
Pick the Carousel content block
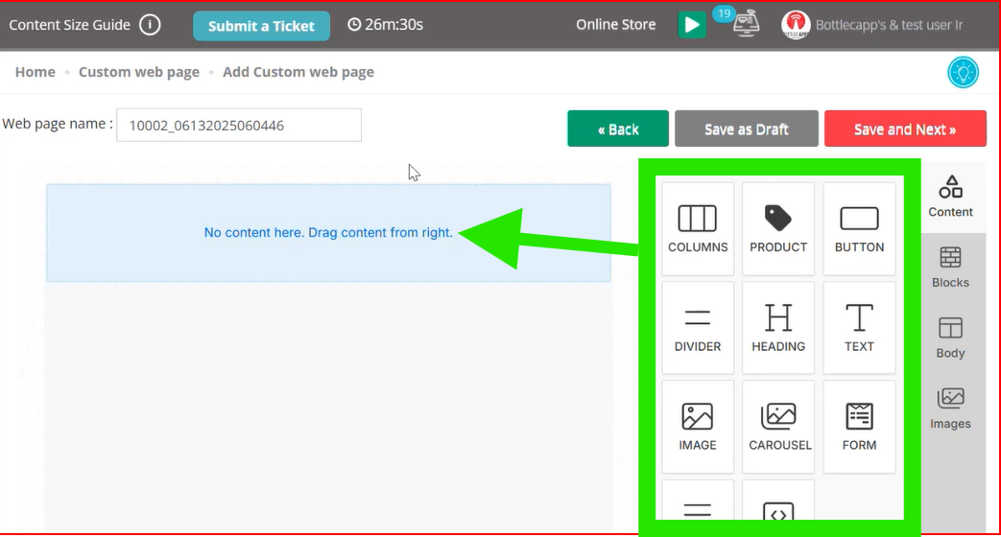(x=778, y=427)
